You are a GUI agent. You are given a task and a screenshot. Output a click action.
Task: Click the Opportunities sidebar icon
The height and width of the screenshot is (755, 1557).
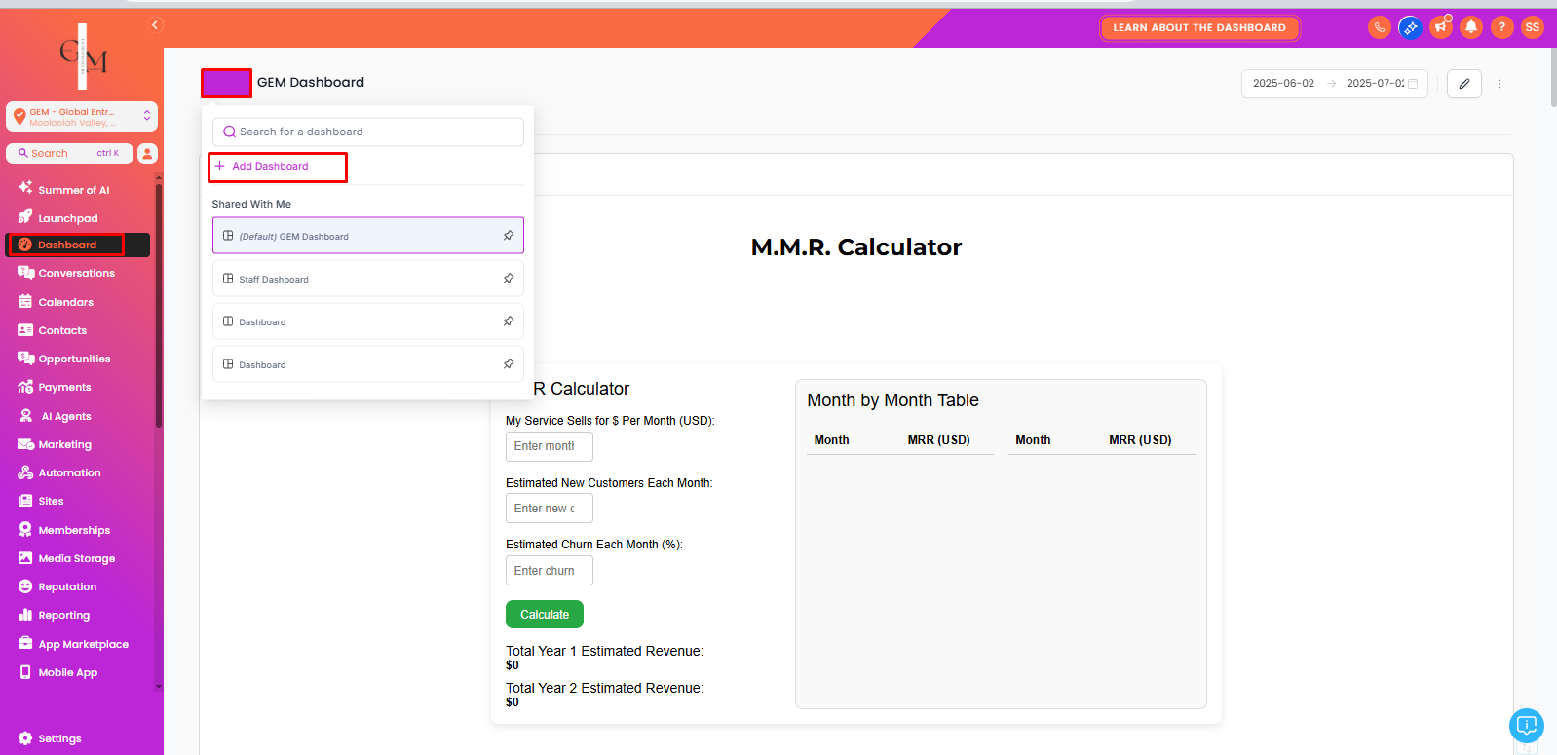click(x=25, y=359)
